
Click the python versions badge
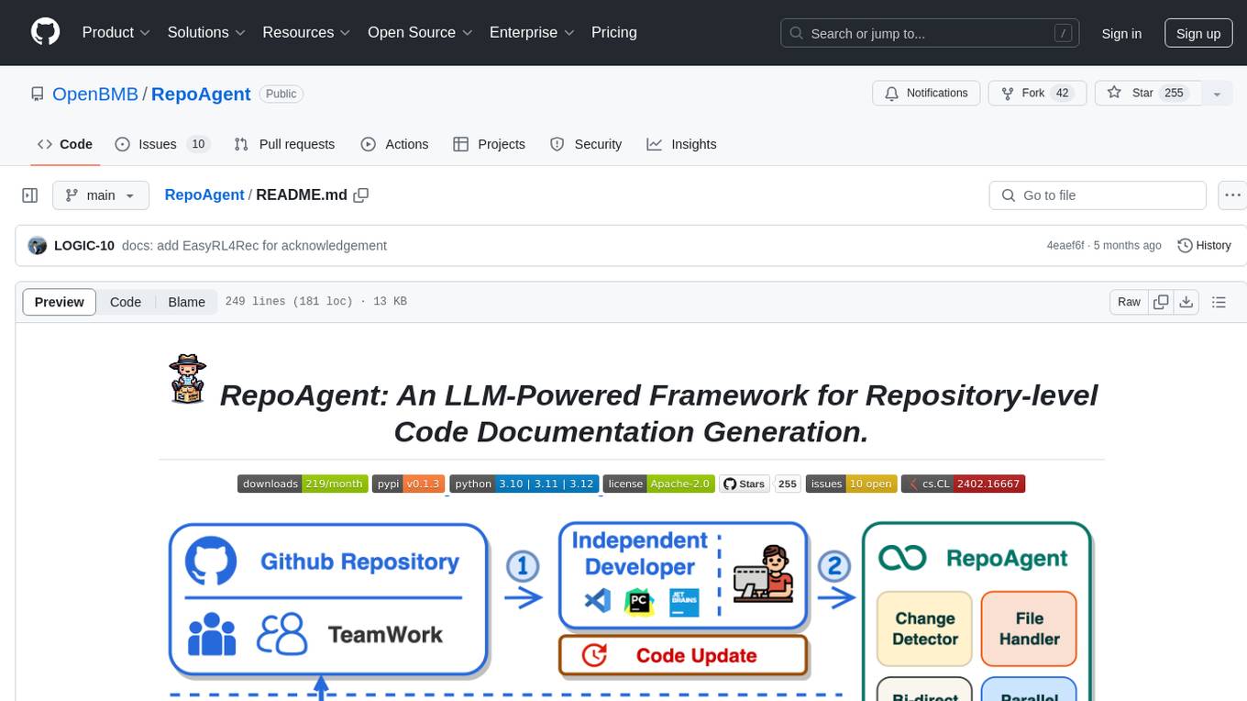click(x=524, y=484)
